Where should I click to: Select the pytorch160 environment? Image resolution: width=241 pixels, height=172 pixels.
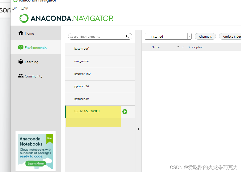tap(100, 74)
